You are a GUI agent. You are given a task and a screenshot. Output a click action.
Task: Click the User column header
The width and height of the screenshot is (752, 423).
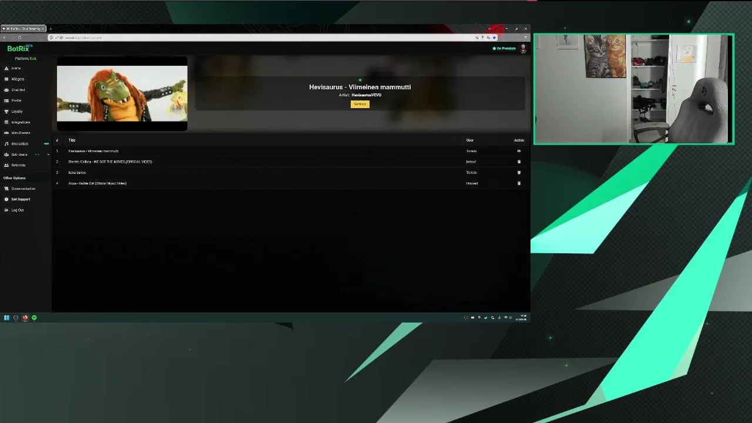point(470,140)
